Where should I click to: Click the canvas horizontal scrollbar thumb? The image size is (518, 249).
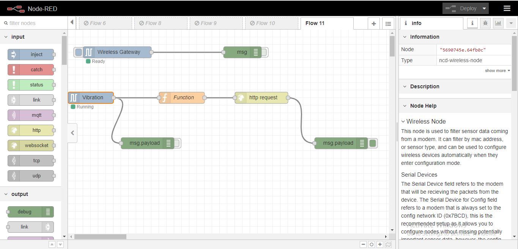click(x=100, y=236)
